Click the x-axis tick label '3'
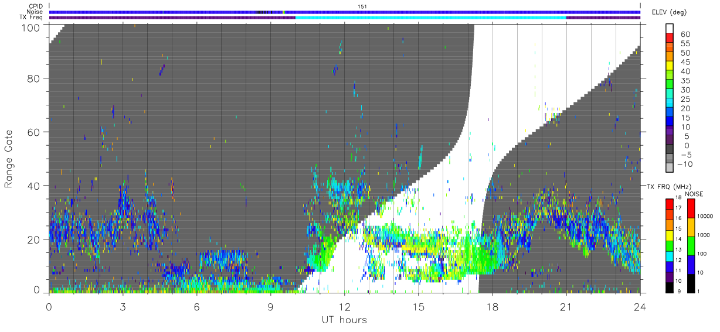Image resolution: width=720 pixels, height=332 pixels. 123,307
